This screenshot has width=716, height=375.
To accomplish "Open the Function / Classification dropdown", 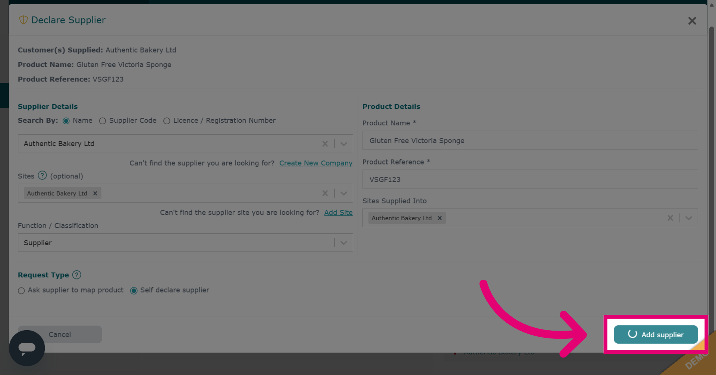I will pos(344,243).
